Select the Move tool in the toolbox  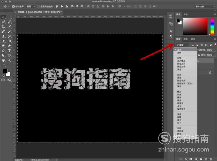click(x=3, y=17)
